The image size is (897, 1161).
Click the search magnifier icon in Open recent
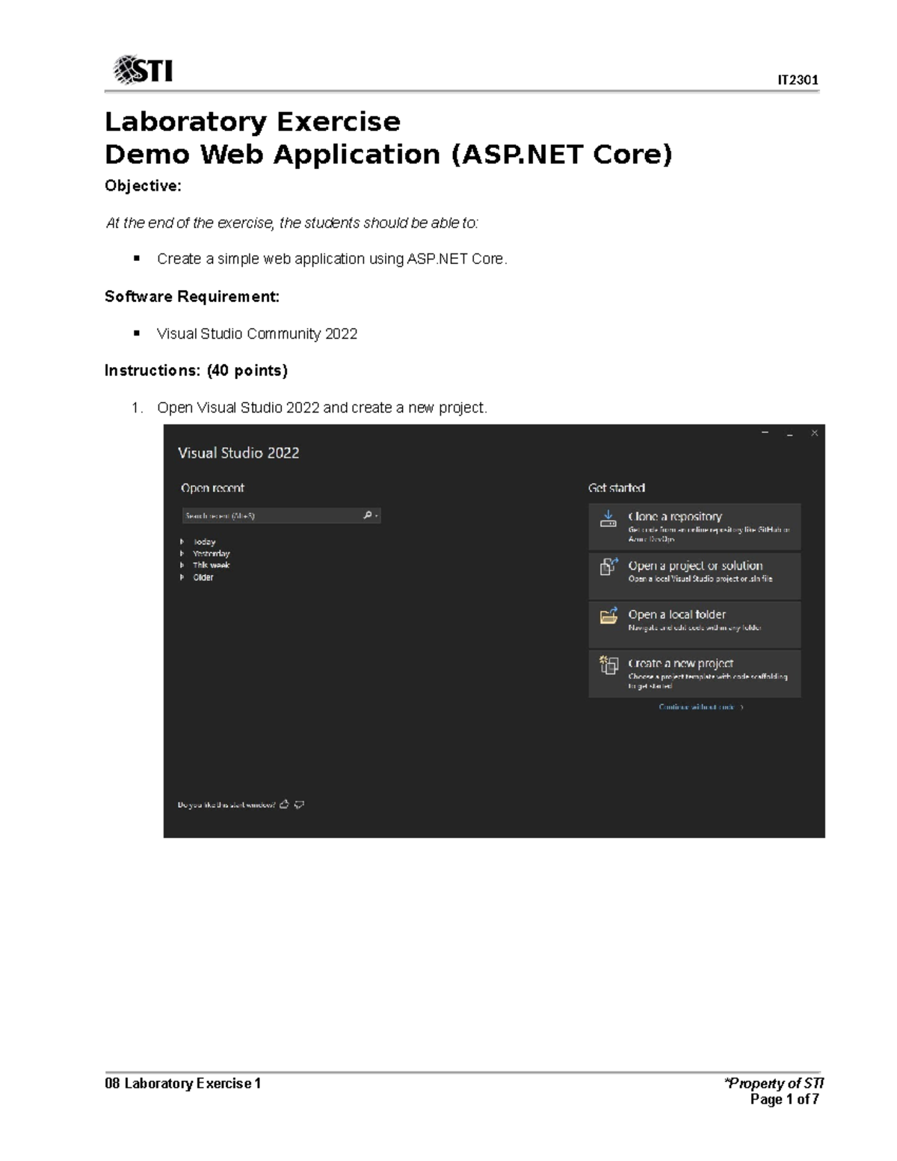click(x=367, y=514)
